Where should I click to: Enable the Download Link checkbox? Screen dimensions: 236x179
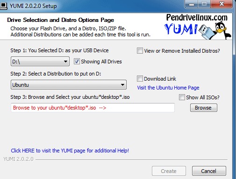click(x=140, y=79)
